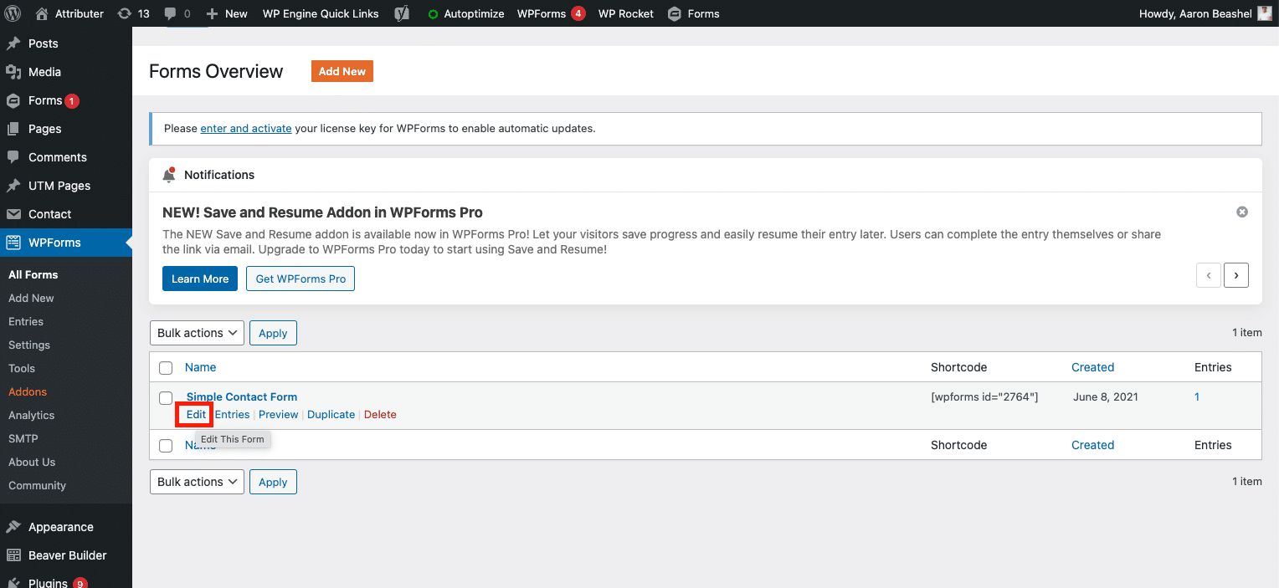This screenshot has height=588, width=1279.
Task: Open the Bulk actions dropdown above the table
Action: pyautogui.click(x=196, y=332)
